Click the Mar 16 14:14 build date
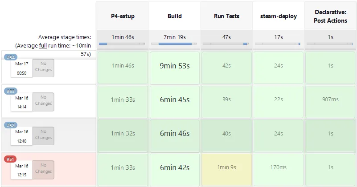The image size is (357, 187). click(x=22, y=102)
